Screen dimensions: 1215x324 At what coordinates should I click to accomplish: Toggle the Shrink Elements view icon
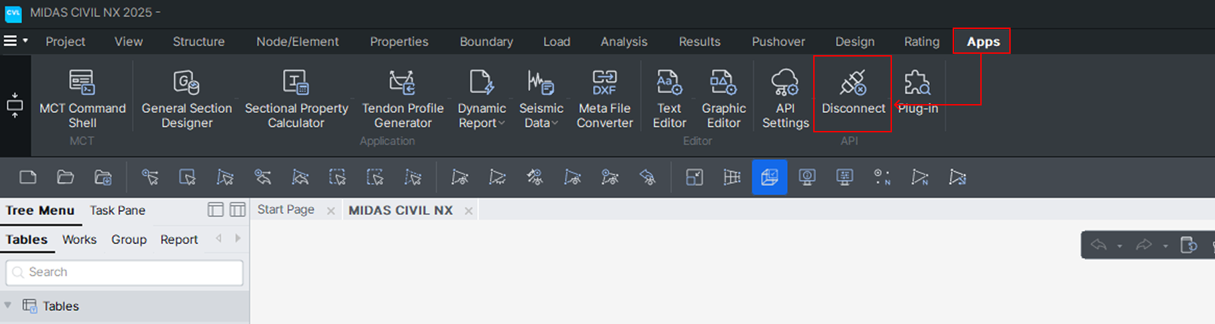click(694, 177)
